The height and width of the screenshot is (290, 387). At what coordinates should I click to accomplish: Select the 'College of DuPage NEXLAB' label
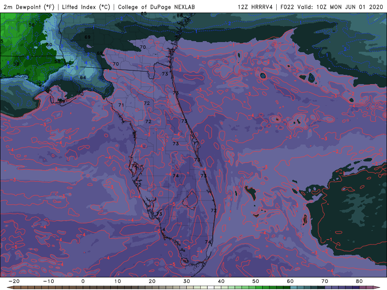click(x=156, y=7)
